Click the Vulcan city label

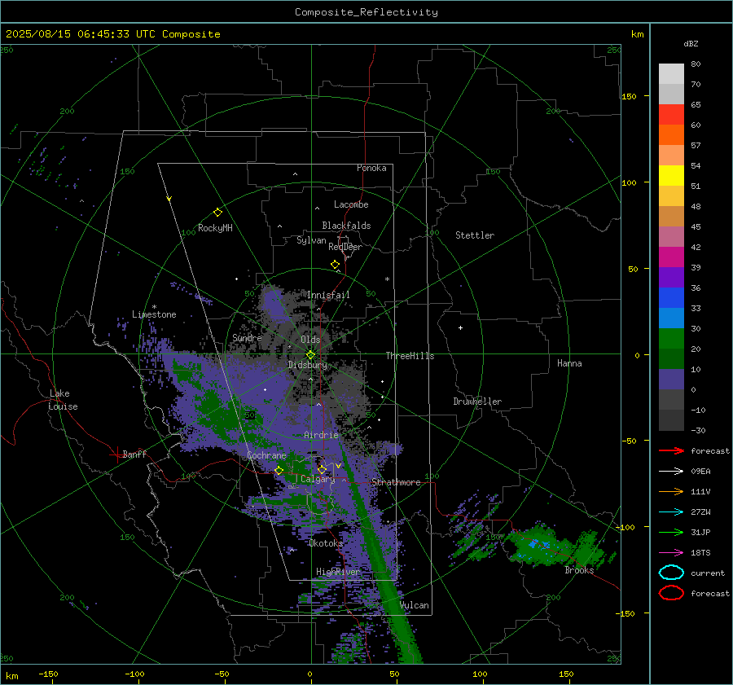pos(414,605)
